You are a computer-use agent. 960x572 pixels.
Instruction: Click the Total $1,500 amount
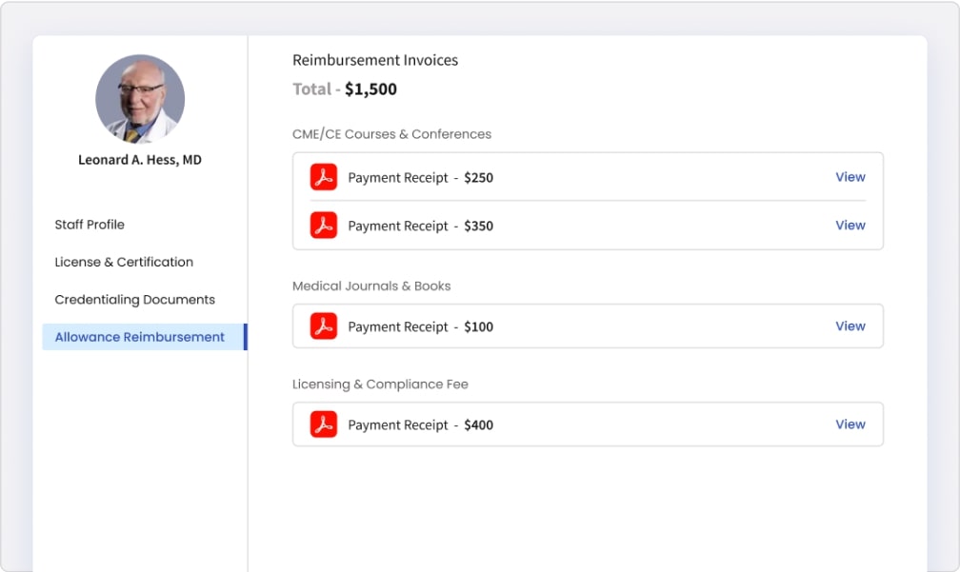[x=370, y=89]
